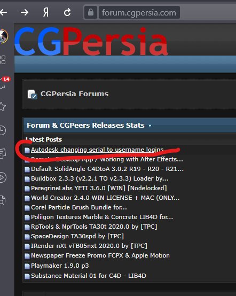Click post icon beside RpTools & NprTools
The width and height of the screenshot is (236, 296).
click(27, 227)
